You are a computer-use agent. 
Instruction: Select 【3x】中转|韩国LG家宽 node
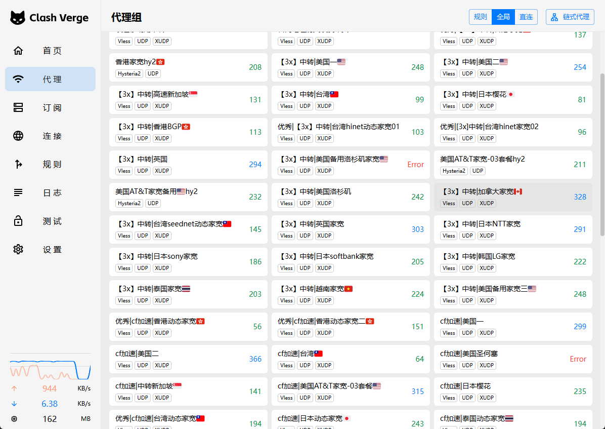[x=513, y=262]
